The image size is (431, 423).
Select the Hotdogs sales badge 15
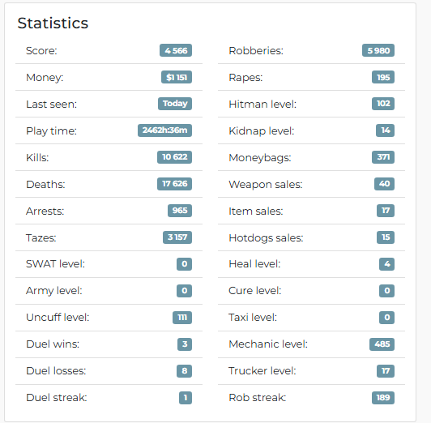[x=386, y=237]
